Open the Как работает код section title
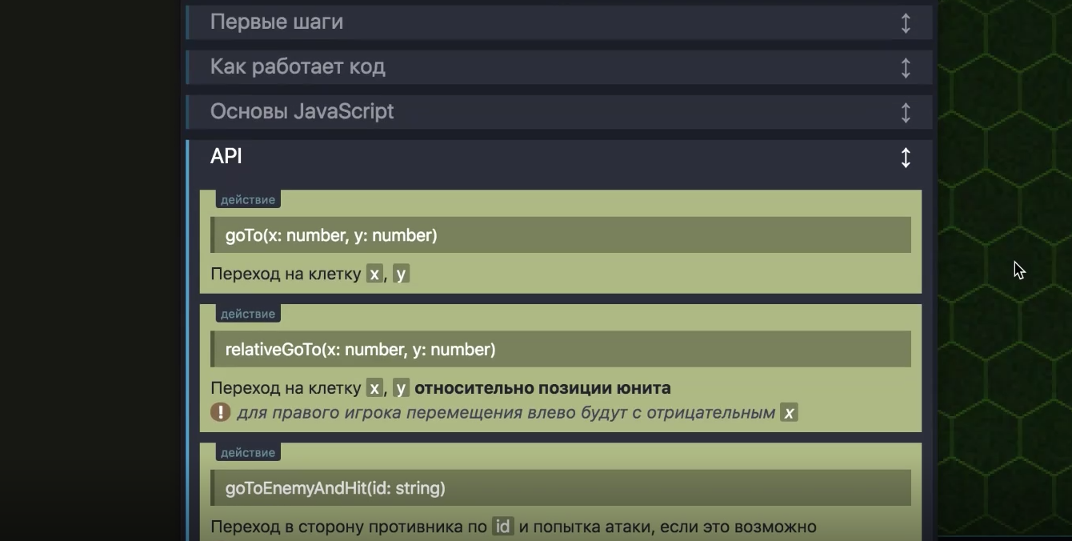This screenshot has height=541, width=1072. tap(298, 66)
